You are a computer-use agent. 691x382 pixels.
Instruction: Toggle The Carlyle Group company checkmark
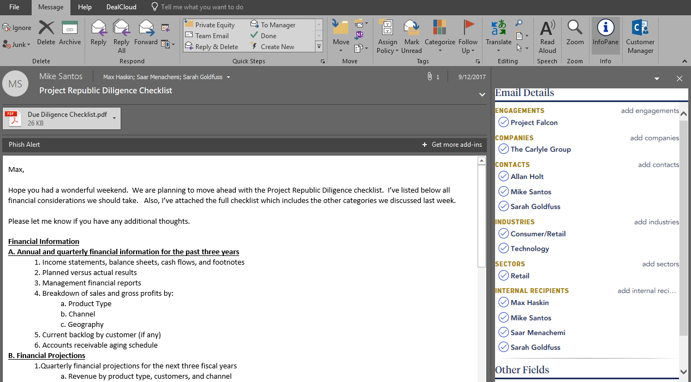(x=503, y=149)
